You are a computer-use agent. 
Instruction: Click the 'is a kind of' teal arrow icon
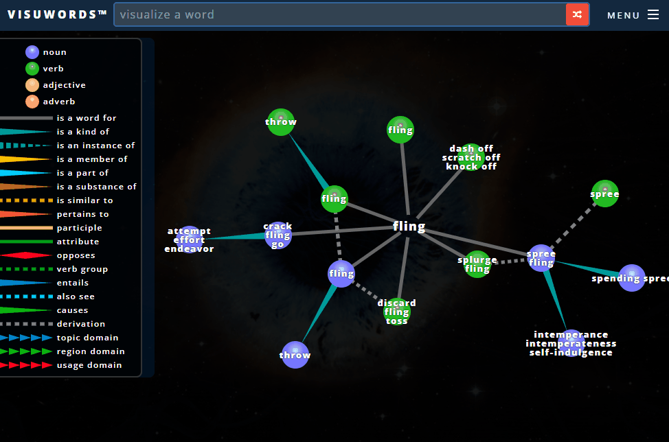click(26, 131)
